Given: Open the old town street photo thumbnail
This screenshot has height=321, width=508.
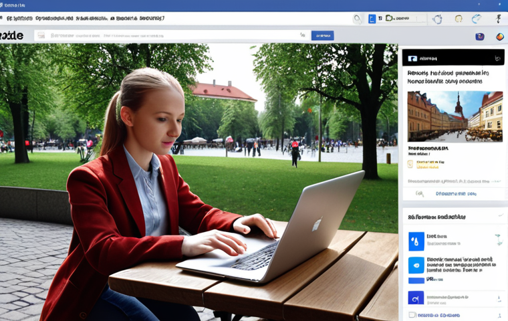Looking at the screenshot, I should [455, 116].
